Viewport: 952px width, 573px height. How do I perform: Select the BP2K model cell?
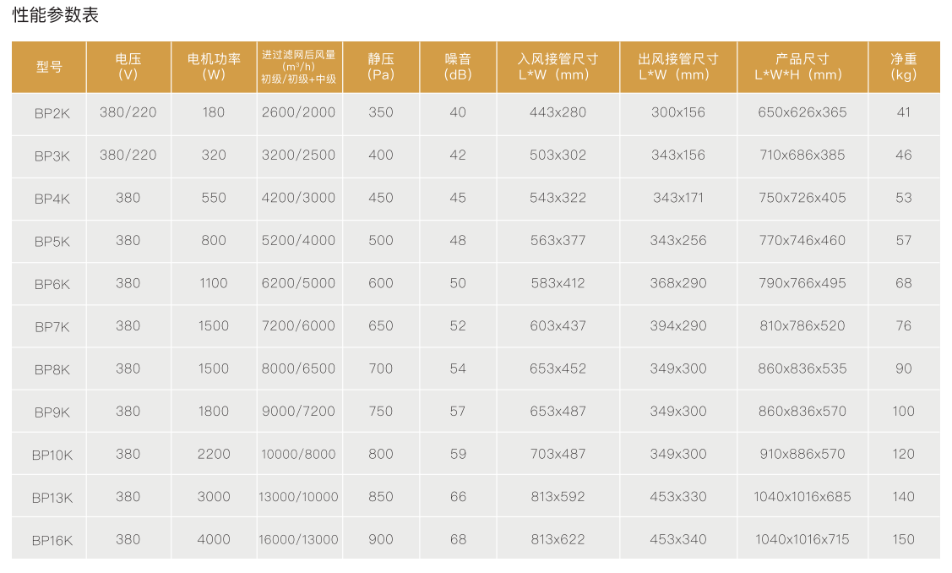pyautogui.click(x=49, y=112)
